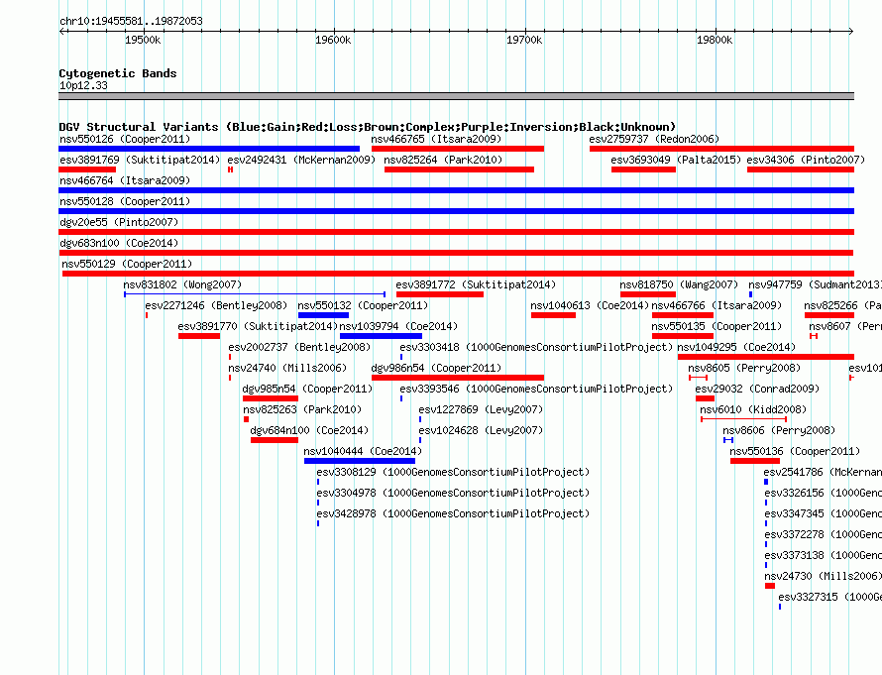
Task: Open nsv1040444 (Coe2014) label
Action: [x=363, y=451]
